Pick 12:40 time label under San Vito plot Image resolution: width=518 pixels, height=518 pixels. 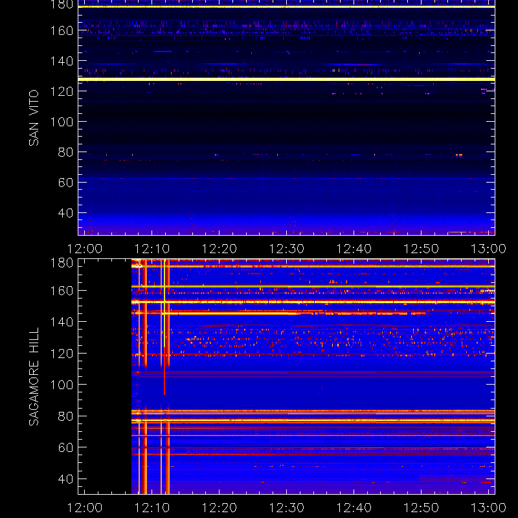pos(354,249)
